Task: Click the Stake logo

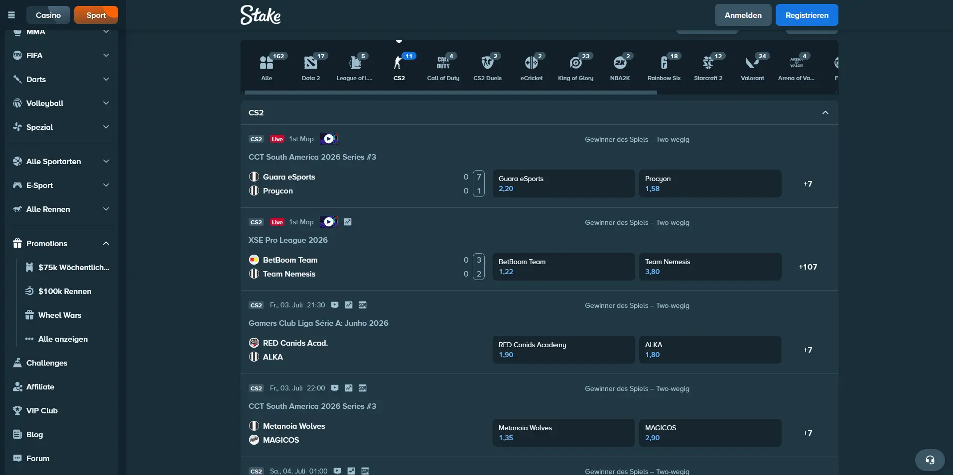Action: [x=261, y=15]
